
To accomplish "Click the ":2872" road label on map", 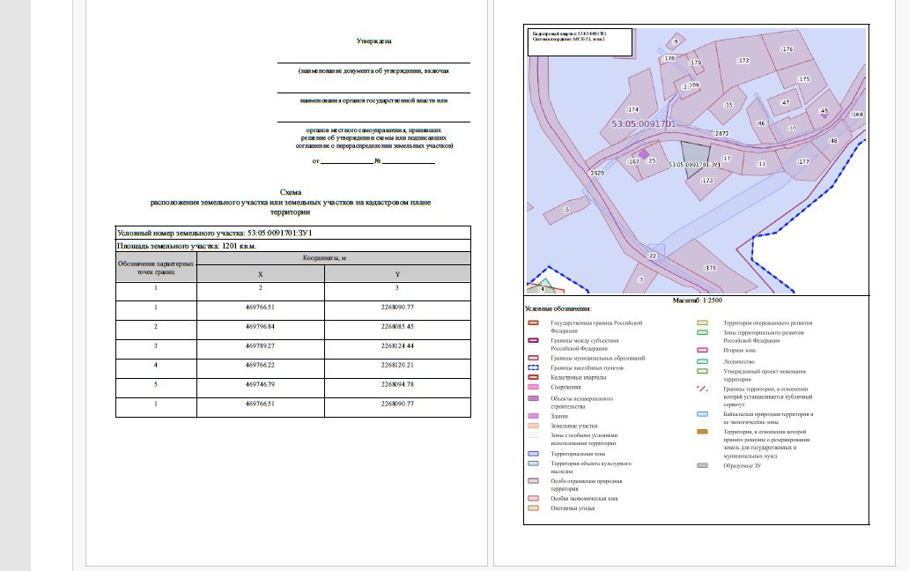I will 721,133.
